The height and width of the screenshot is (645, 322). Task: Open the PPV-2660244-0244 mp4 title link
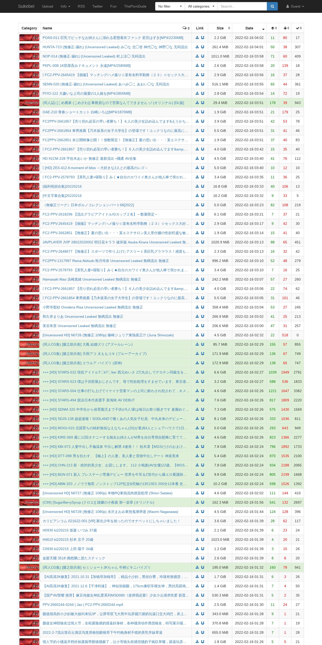[83, 605]
